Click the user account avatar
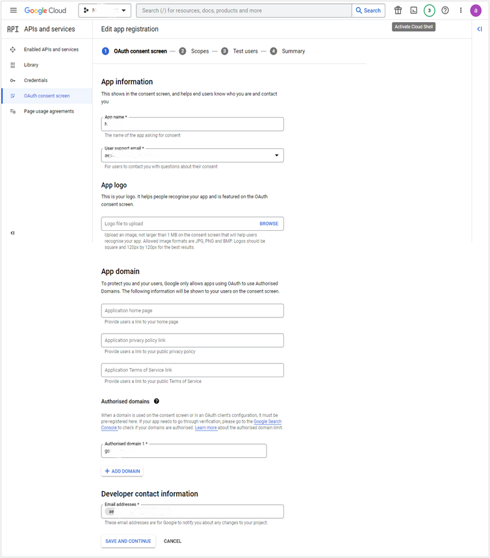This screenshot has height=558, width=490. click(x=476, y=10)
